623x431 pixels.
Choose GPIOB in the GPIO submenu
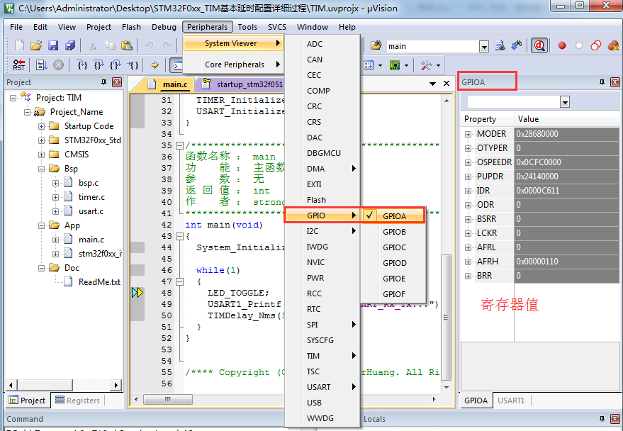(x=394, y=232)
